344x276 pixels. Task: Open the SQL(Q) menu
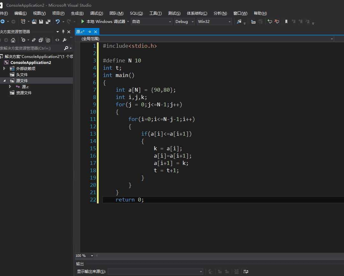click(136, 13)
